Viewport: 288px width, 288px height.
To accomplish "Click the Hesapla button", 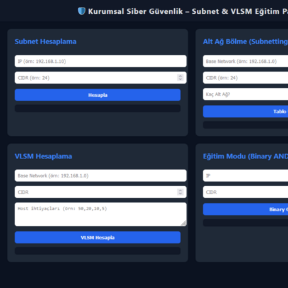I will (97, 95).
